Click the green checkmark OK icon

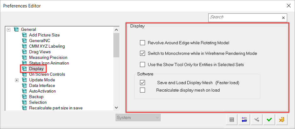(x=269, y=120)
